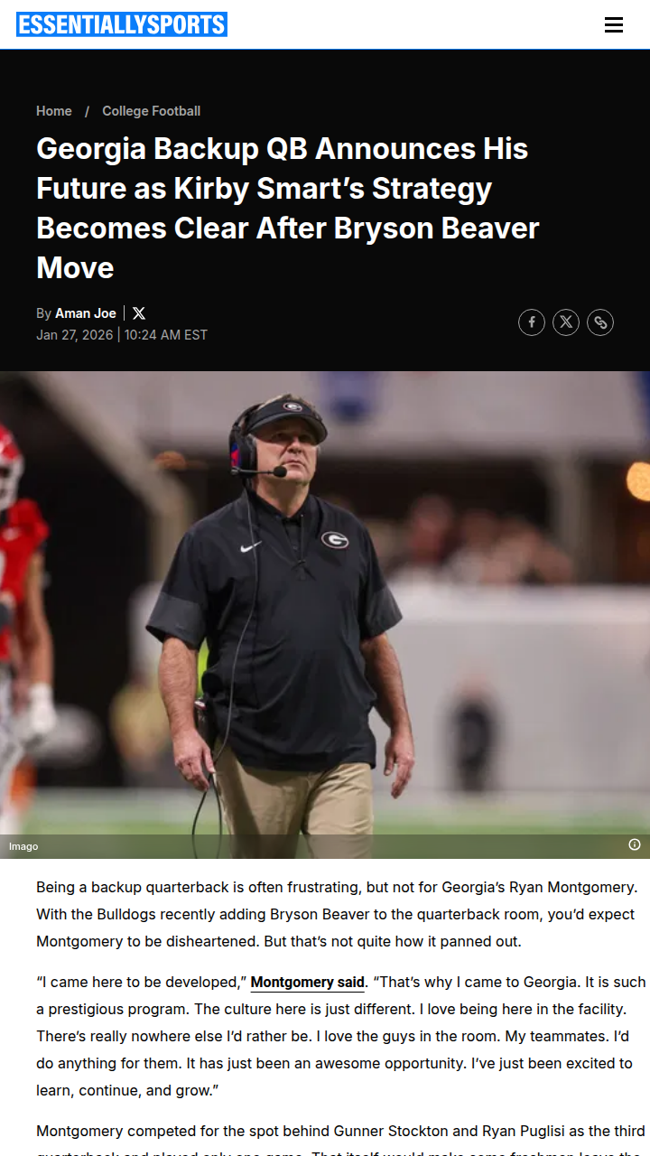Share article on Facebook
This screenshot has height=1156, width=650.
click(532, 322)
